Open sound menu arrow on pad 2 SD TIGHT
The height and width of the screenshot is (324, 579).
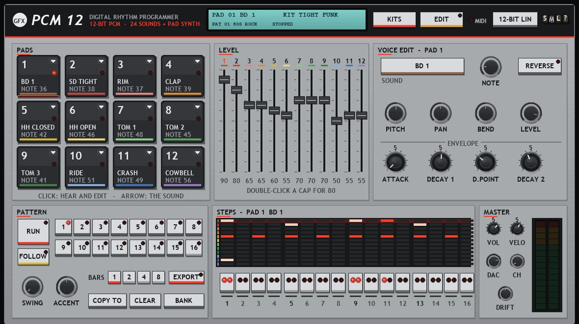pyautogui.click(x=101, y=61)
